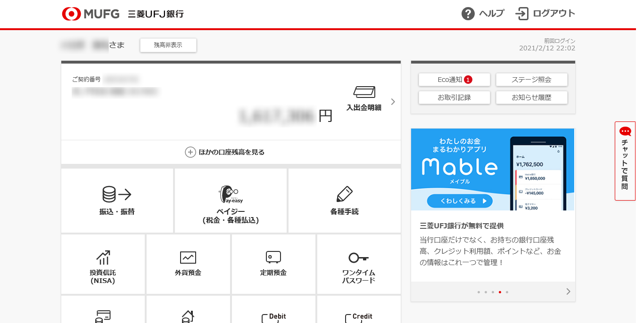The height and width of the screenshot is (323, 644).
Task: Open 投資信託 (NISA) chart icon
Action: click(103, 257)
